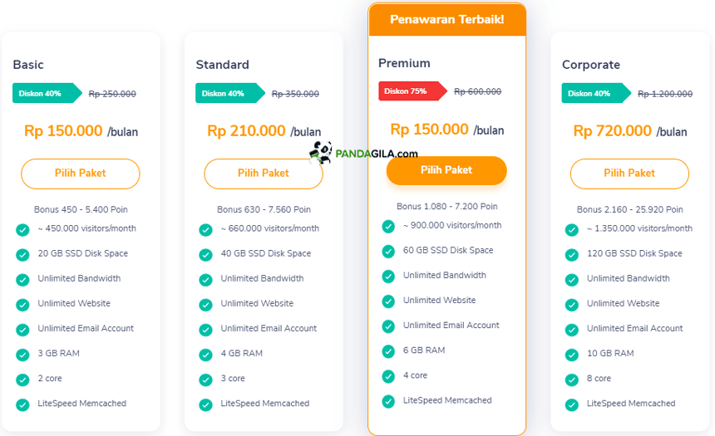Viewport: 715px width, 436px height.
Task: Click check icon next to 900.000 visitors/month
Action: [388, 227]
